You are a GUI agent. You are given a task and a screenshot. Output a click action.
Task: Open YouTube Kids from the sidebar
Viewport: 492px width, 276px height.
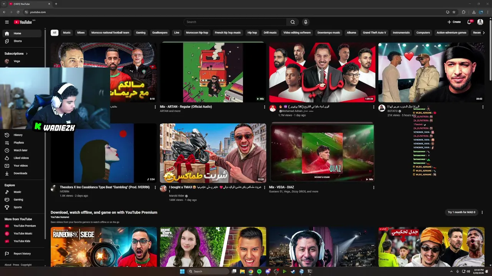[x=23, y=241]
